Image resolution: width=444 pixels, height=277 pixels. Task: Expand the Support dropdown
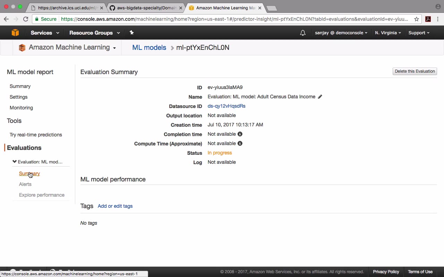[x=419, y=33]
